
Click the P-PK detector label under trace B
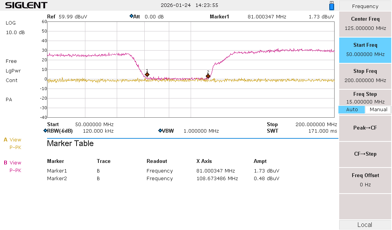point(15,171)
